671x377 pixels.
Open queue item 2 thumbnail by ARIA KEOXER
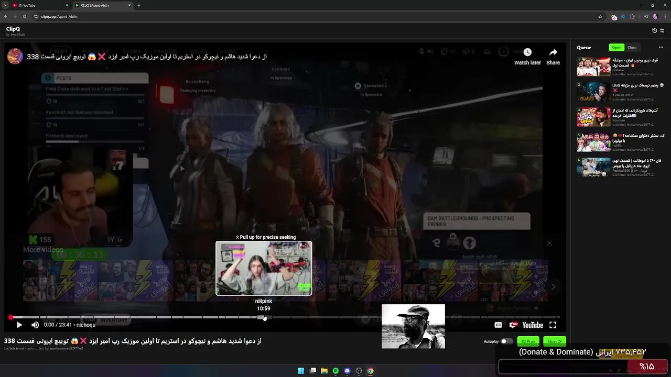(x=594, y=92)
